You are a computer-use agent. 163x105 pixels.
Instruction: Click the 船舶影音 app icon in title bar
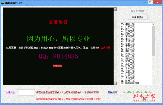(3, 3)
